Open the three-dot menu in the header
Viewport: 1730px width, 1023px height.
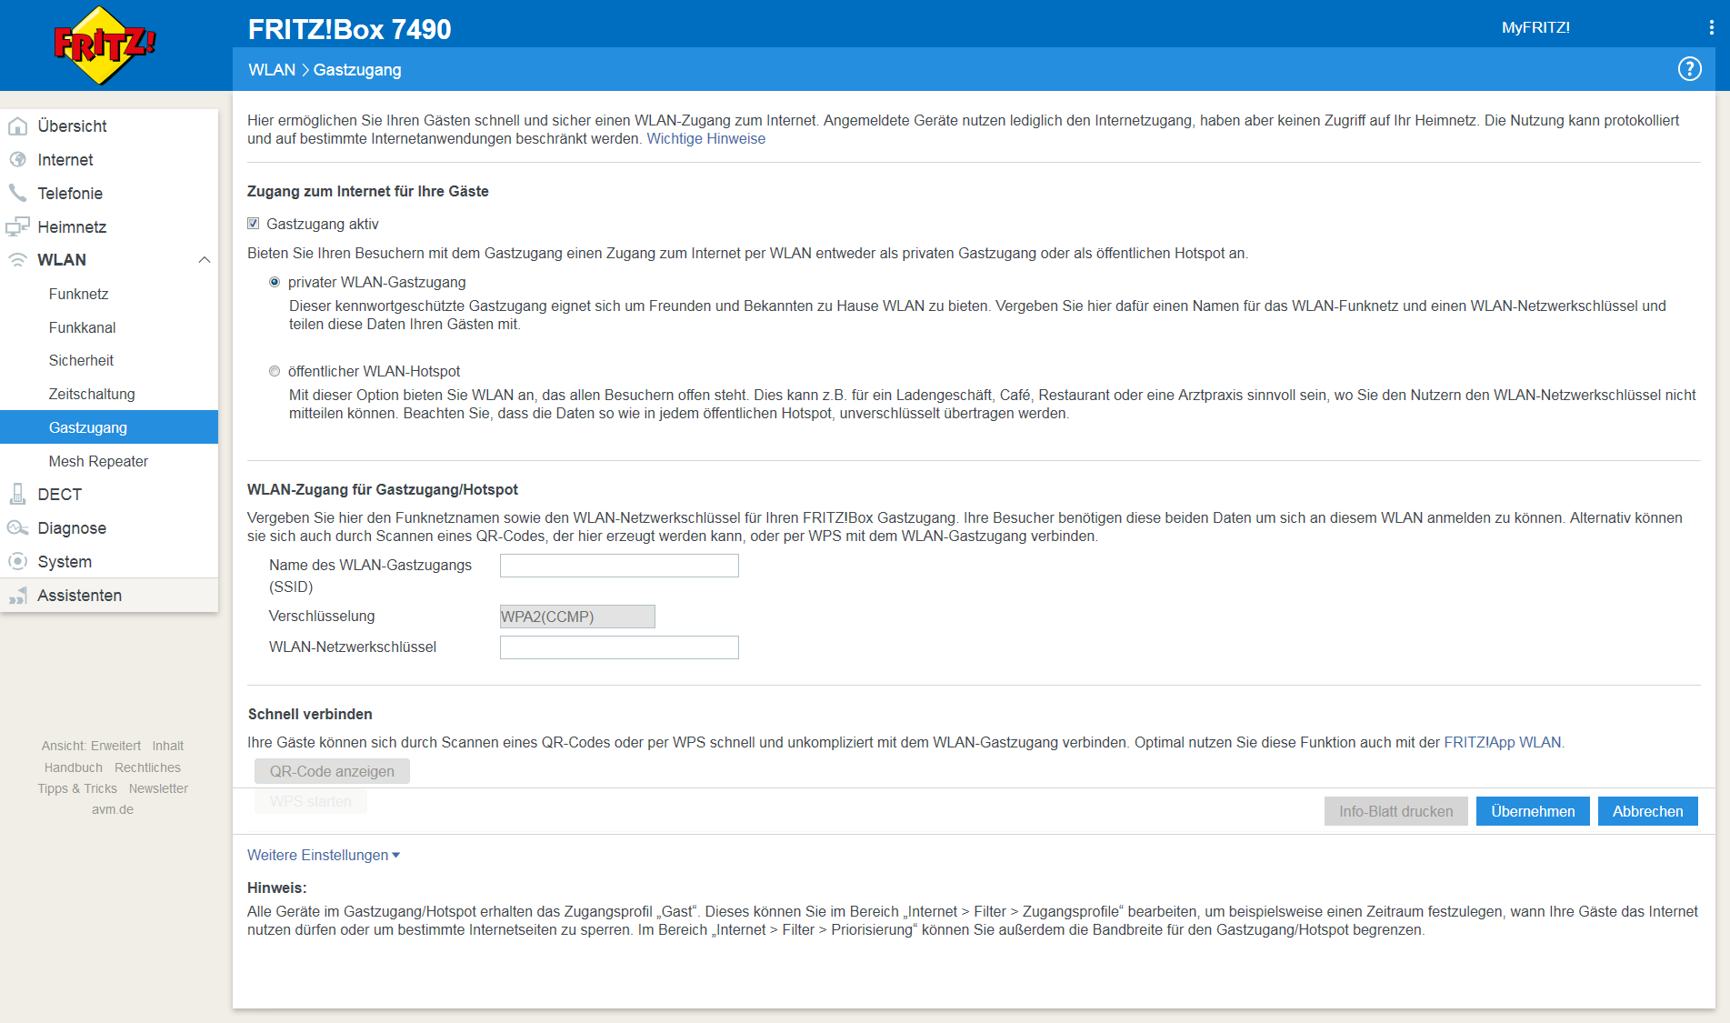pyautogui.click(x=1712, y=27)
